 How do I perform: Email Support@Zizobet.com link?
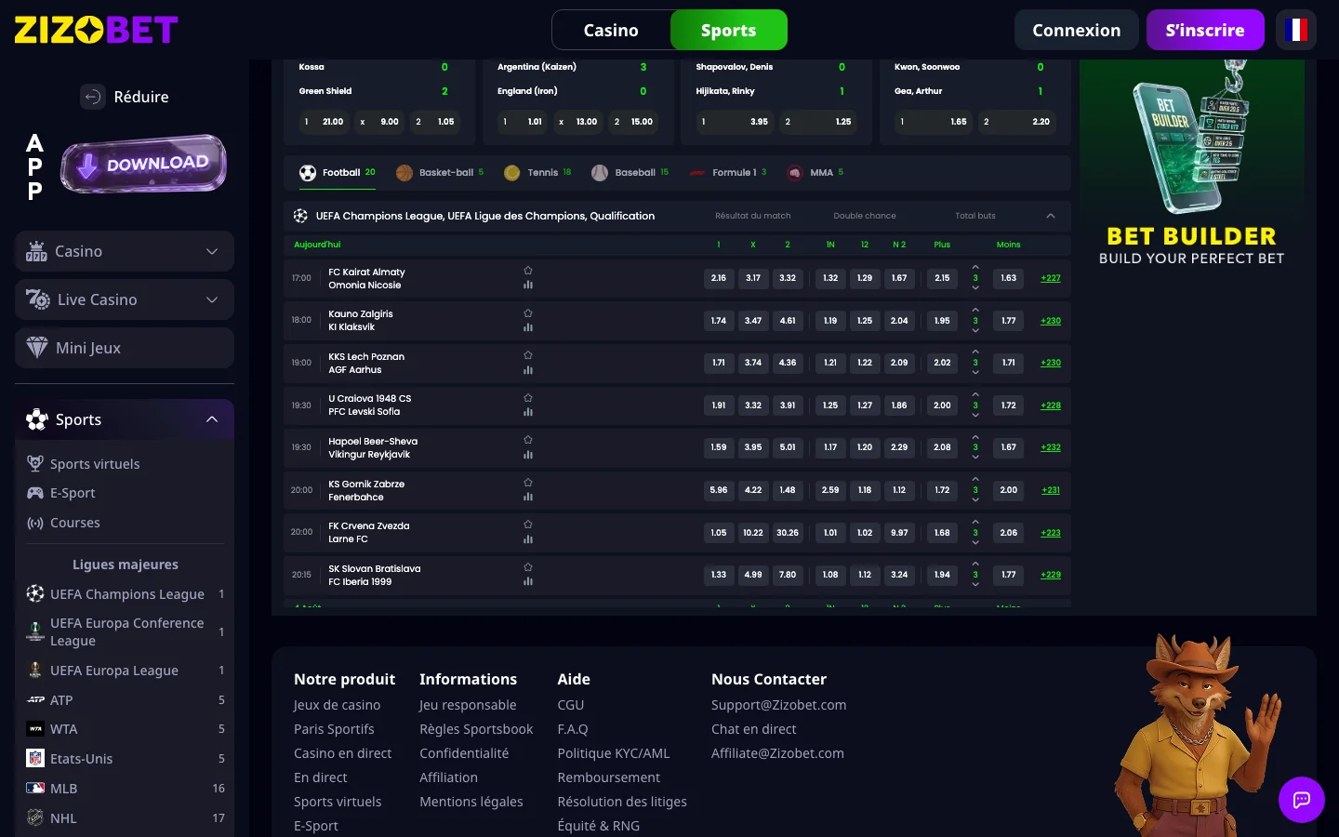(x=779, y=705)
